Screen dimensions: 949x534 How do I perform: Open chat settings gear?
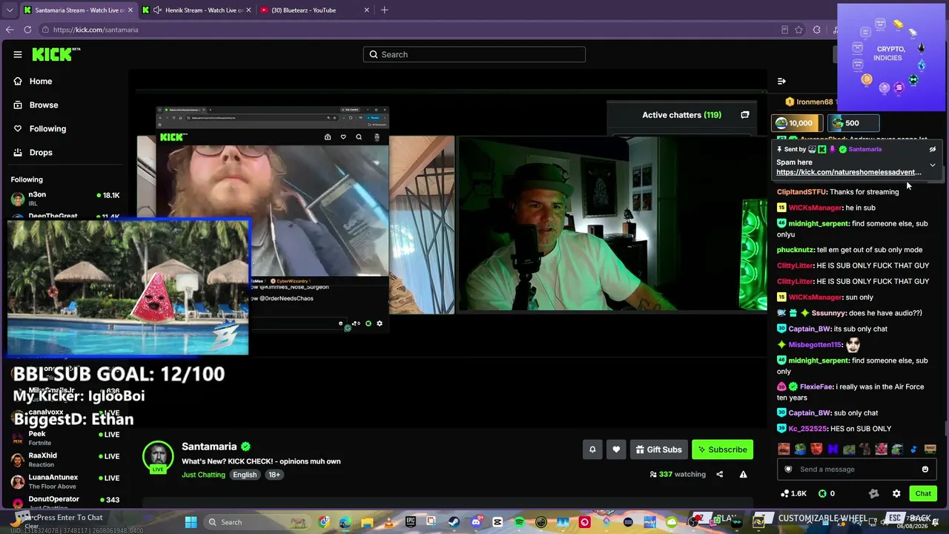click(896, 493)
